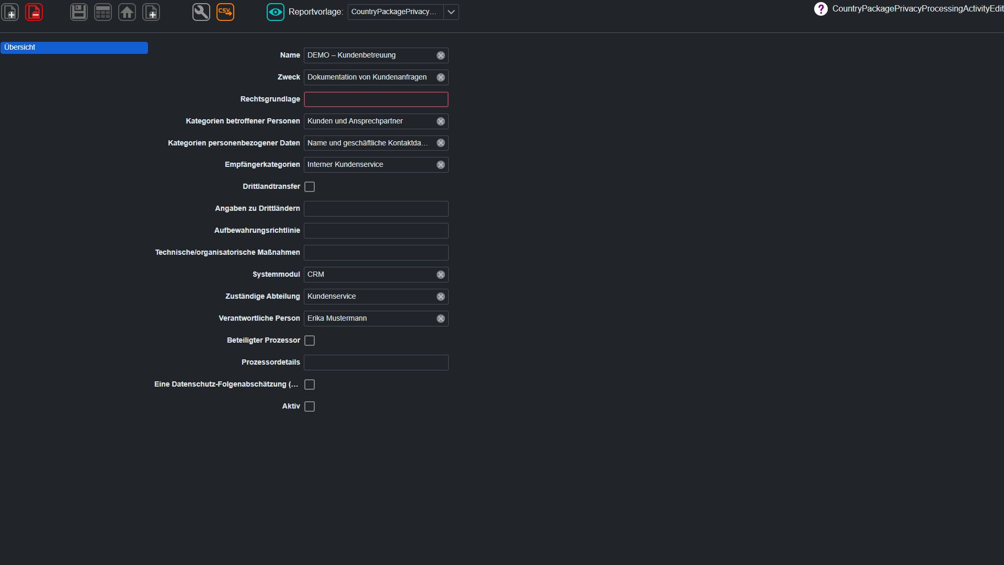Clear the Empfängerkategorien field

[x=441, y=165]
